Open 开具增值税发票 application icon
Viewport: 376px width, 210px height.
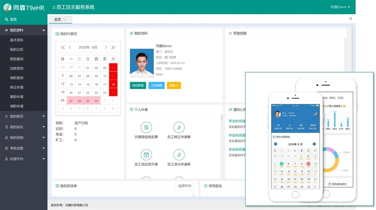click(146, 127)
